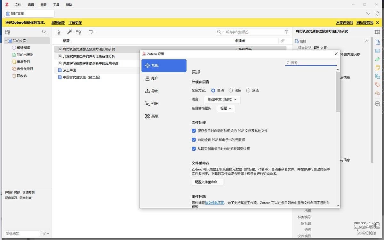Image resolution: width=384 pixels, height=240 pixels.
Task: Click 配置文件重命名... button
Action: 207,182
